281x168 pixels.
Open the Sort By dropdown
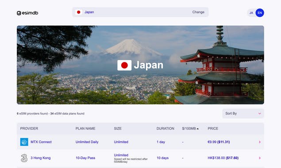click(243, 113)
